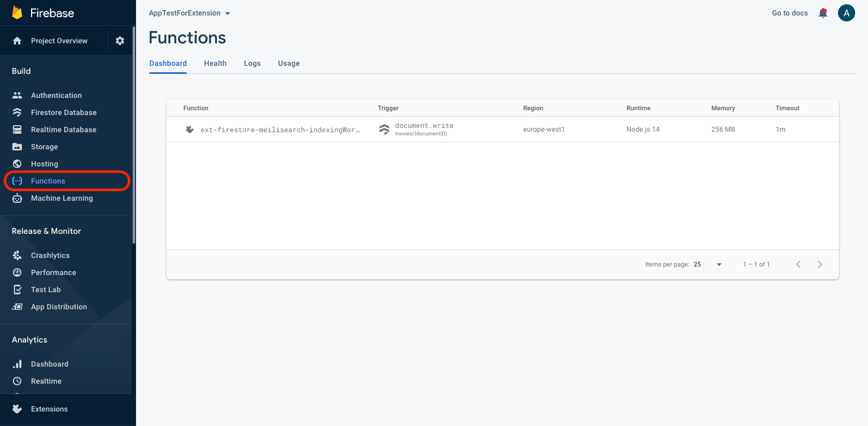Open Analytics Realtime item
868x426 pixels.
point(46,381)
